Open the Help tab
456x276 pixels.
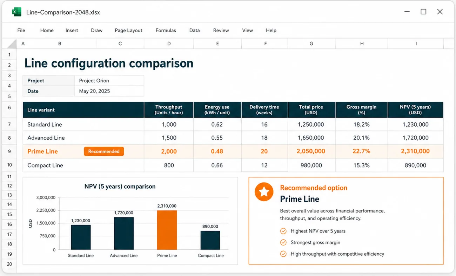(x=271, y=31)
